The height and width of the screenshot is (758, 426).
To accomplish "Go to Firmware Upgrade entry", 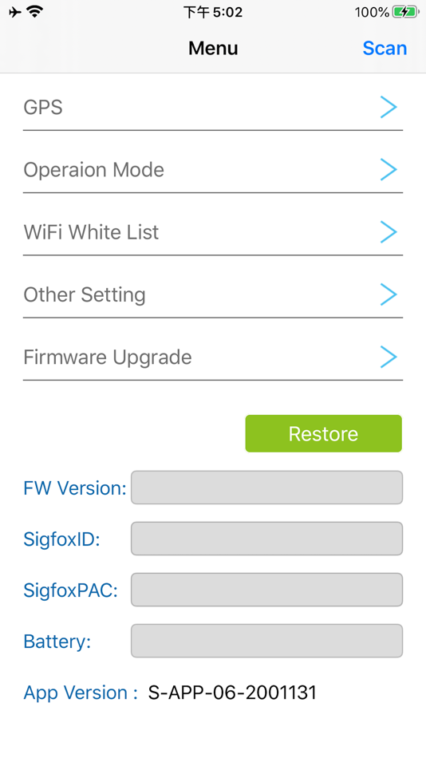I will [x=213, y=357].
